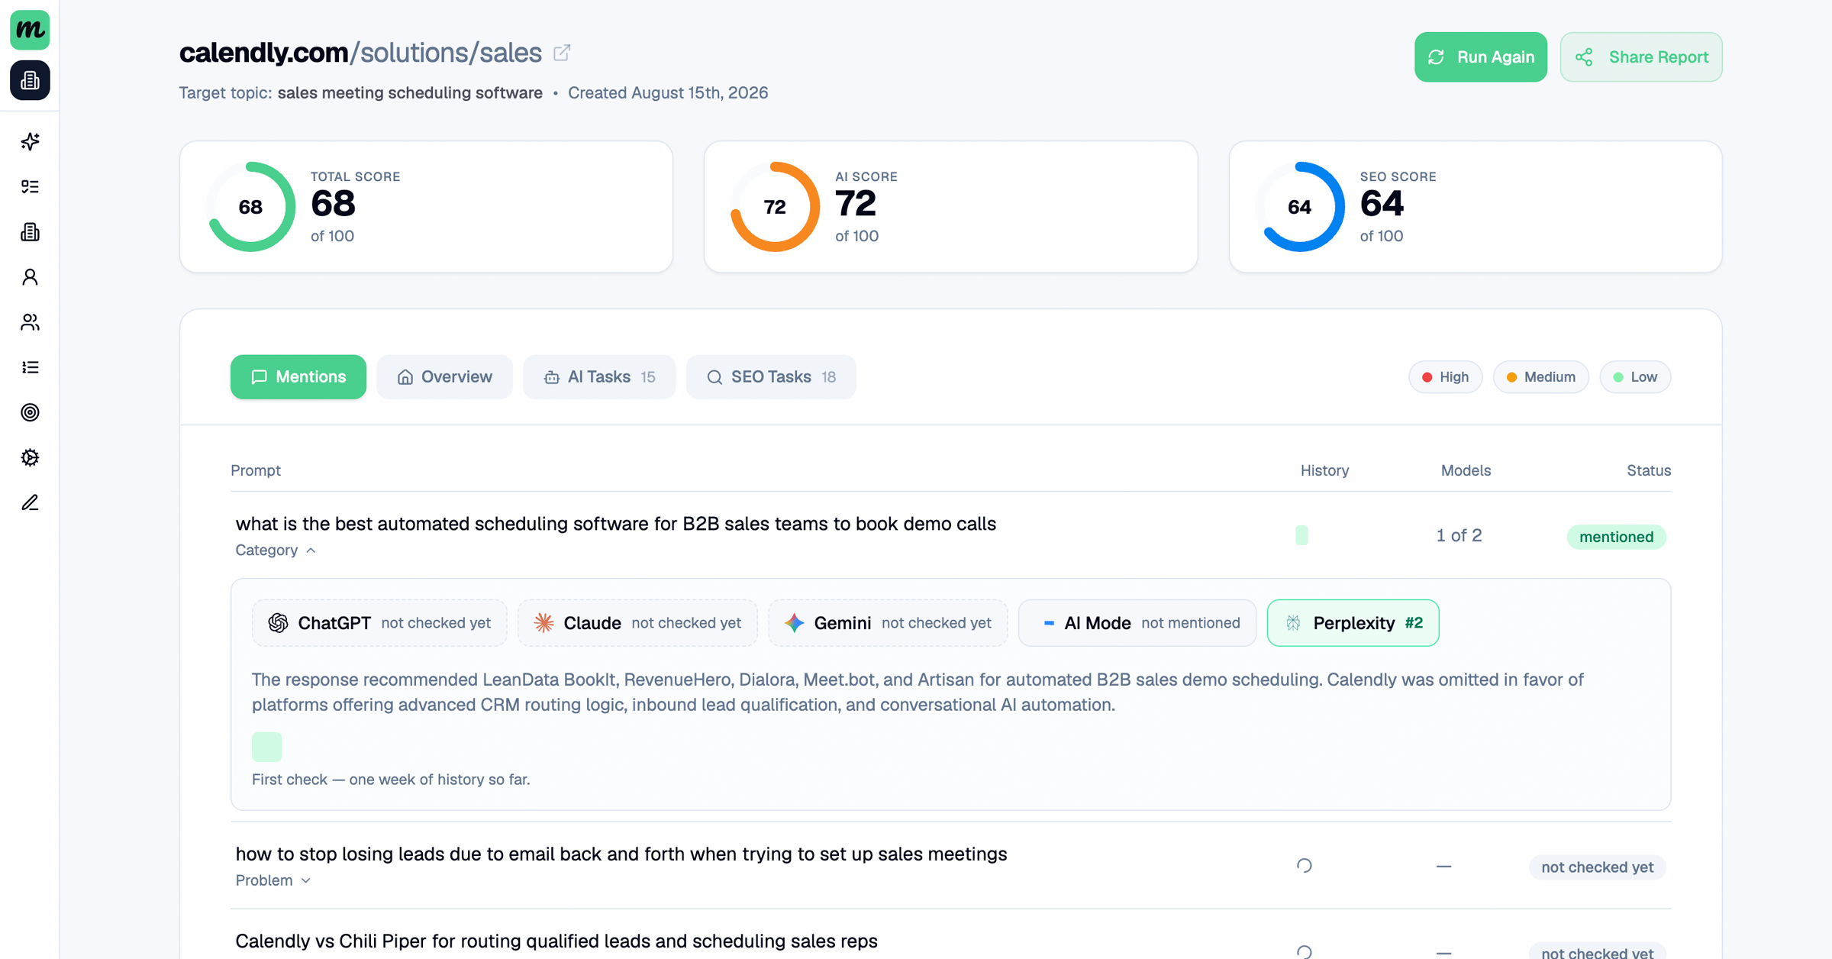Open the gear settings icon in sidebar
The width and height of the screenshot is (1832, 959).
[30, 457]
